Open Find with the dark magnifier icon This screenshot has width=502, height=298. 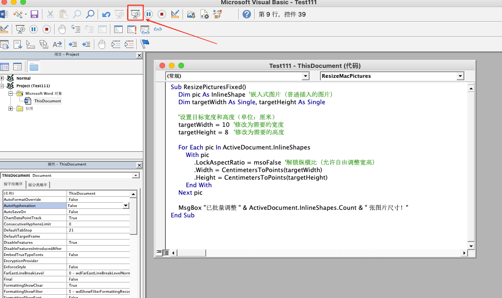click(91, 15)
